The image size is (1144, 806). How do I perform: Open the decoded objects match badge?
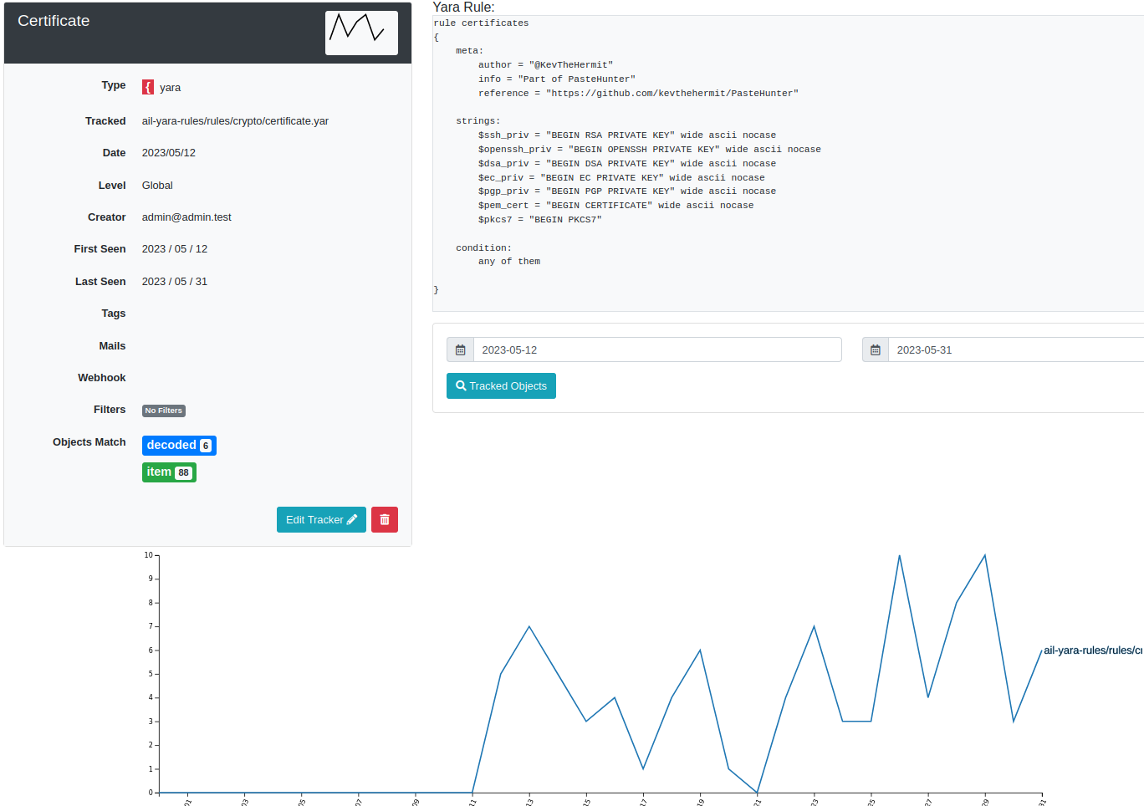(x=171, y=446)
